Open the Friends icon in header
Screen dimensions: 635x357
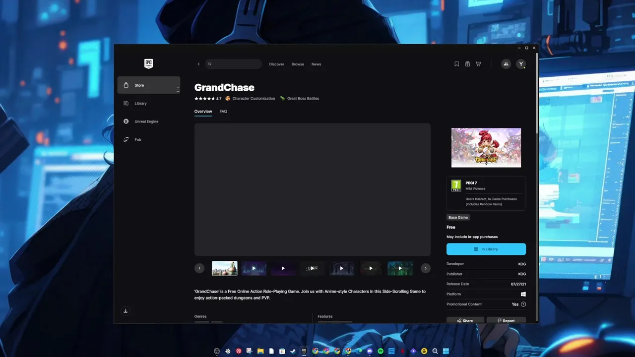click(x=506, y=64)
